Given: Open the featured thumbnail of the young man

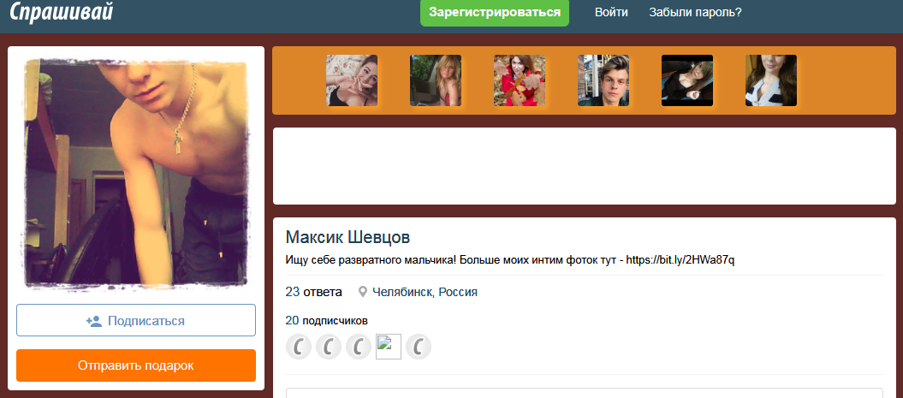Looking at the screenshot, I should tap(603, 80).
